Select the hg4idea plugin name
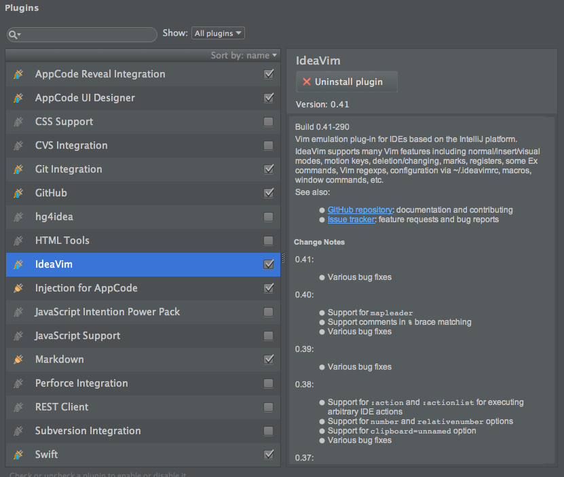 click(x=54, y=217)
